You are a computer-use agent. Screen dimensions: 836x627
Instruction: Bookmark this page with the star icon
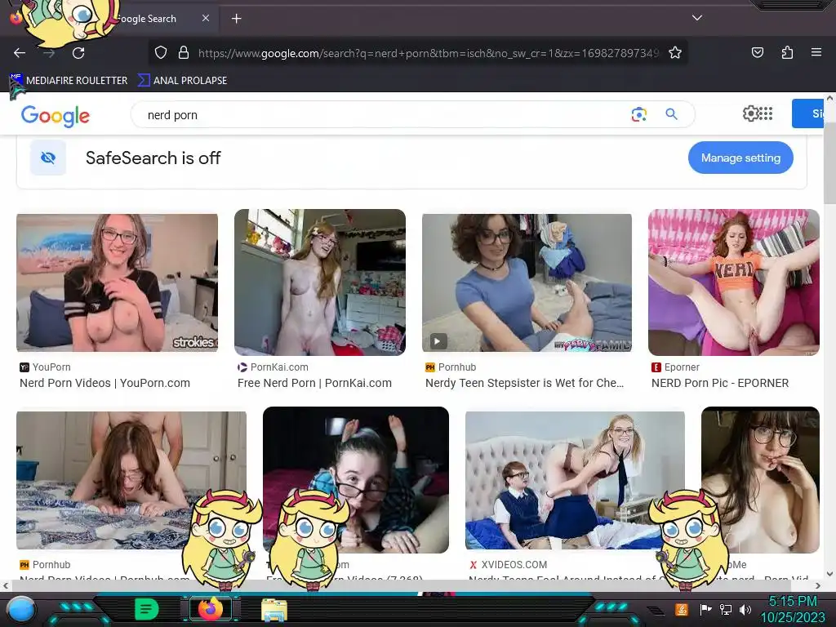click(675, 52)
